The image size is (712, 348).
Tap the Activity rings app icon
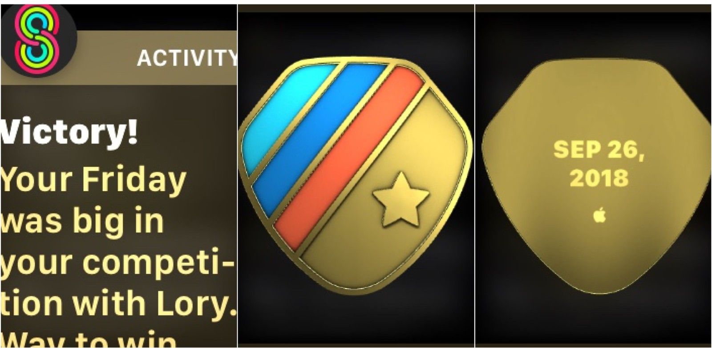[38, 39]
